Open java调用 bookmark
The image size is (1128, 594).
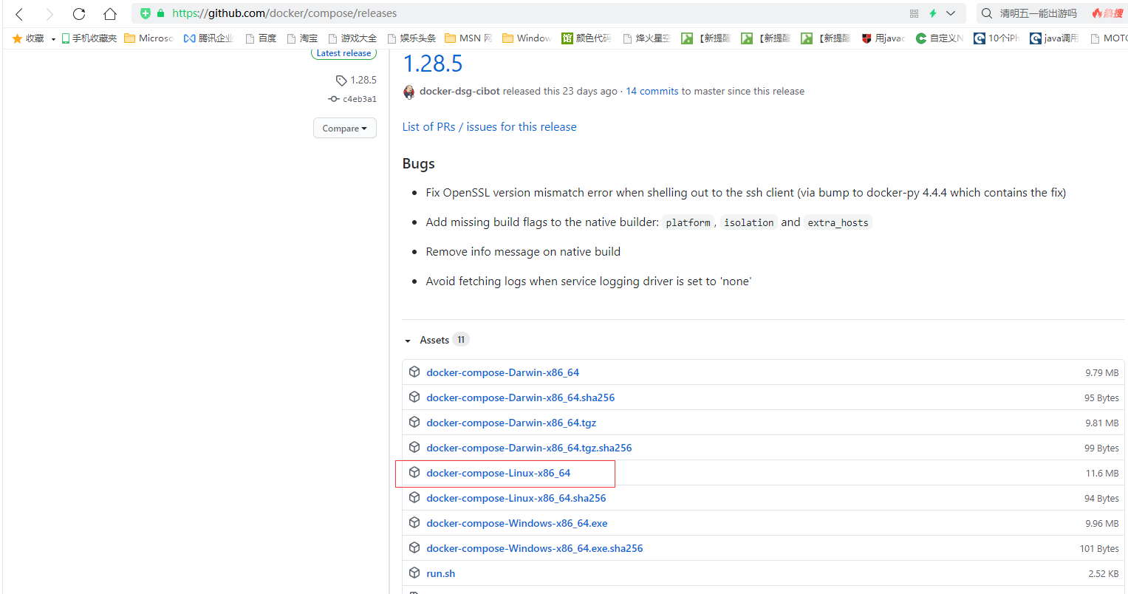1054,38
